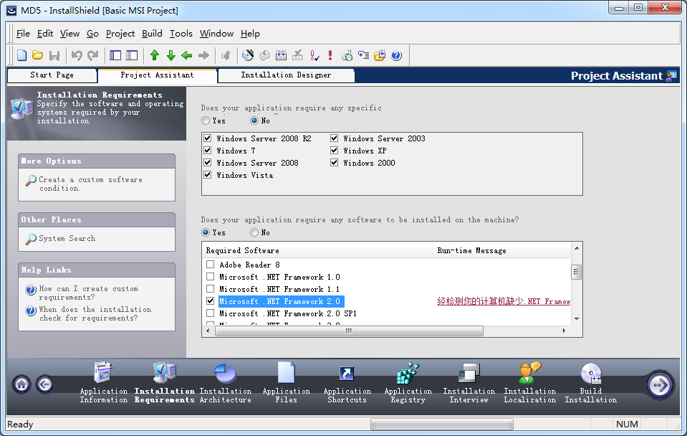Viewport: 687px width, 436px height.
Task: Uncheck the Windows Vista checkbox
Action: point(208,175)
